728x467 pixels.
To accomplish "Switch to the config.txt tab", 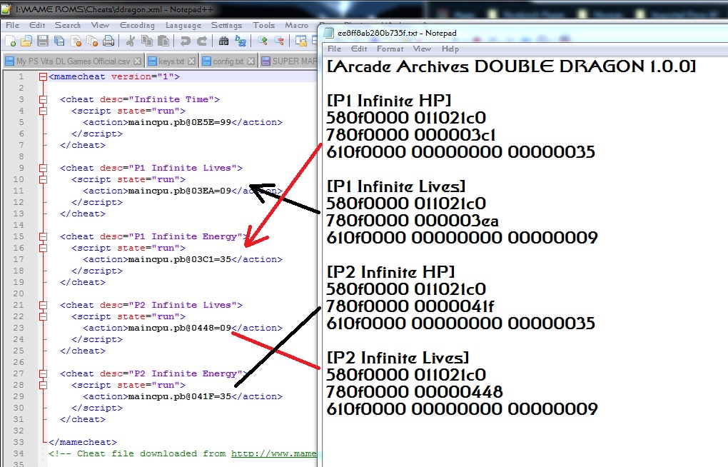I will click(228, 61).
